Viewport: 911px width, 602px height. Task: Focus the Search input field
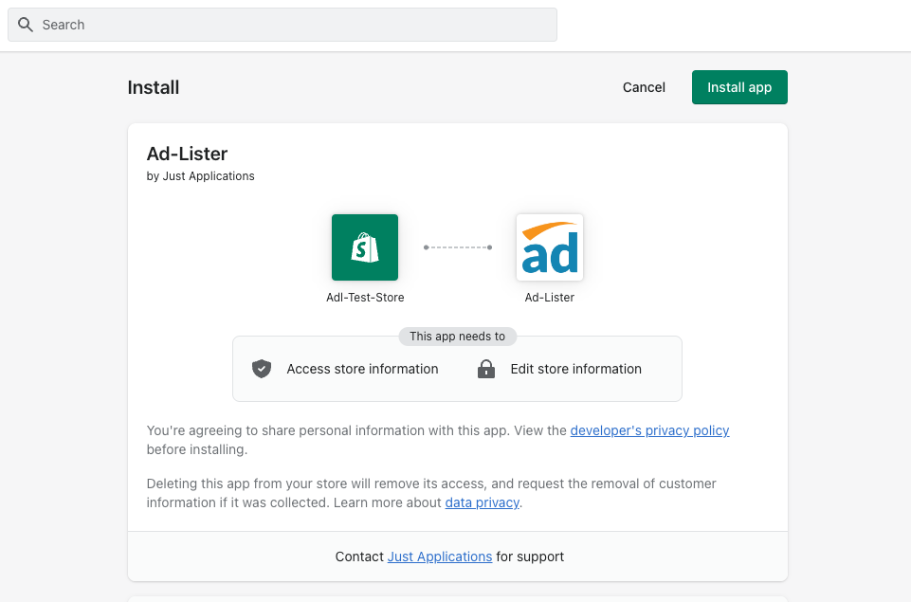(282, 25)
